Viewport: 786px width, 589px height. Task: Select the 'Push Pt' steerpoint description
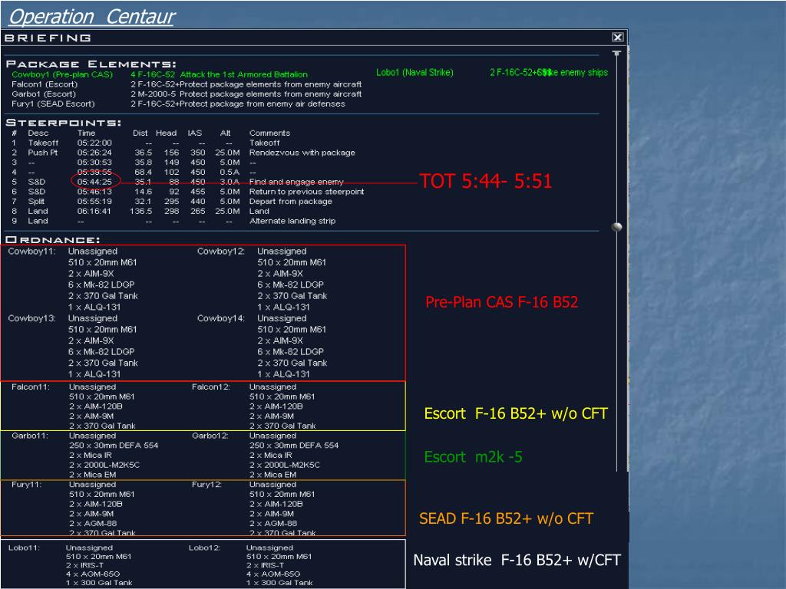tap(43, 153)
